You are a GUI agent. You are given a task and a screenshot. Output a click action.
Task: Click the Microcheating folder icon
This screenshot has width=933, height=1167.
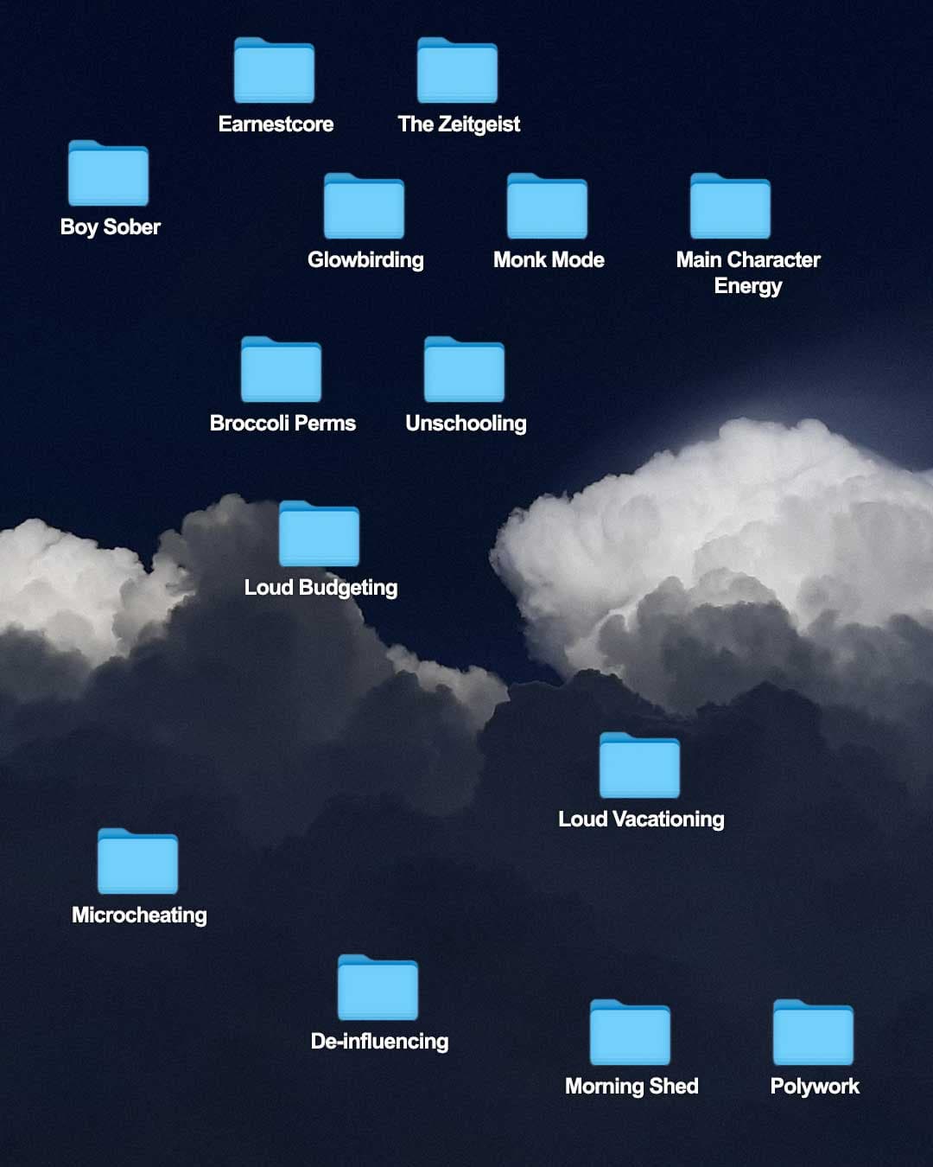(137, 861)
